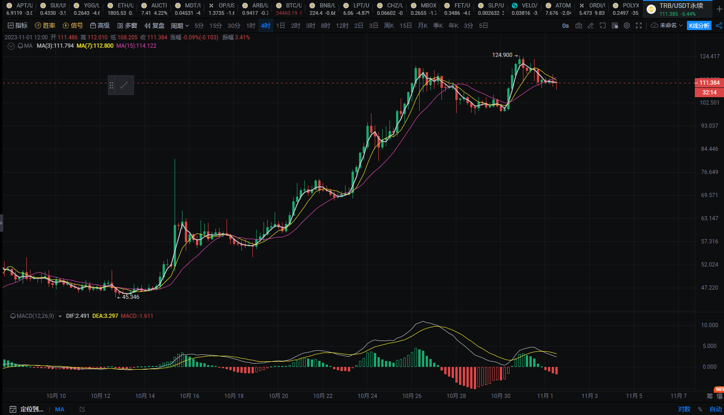Image resolution: width=724 pixels, height=415 pixels.
Task: Click the 124.900 high price marker
Action: click(502, 55)
